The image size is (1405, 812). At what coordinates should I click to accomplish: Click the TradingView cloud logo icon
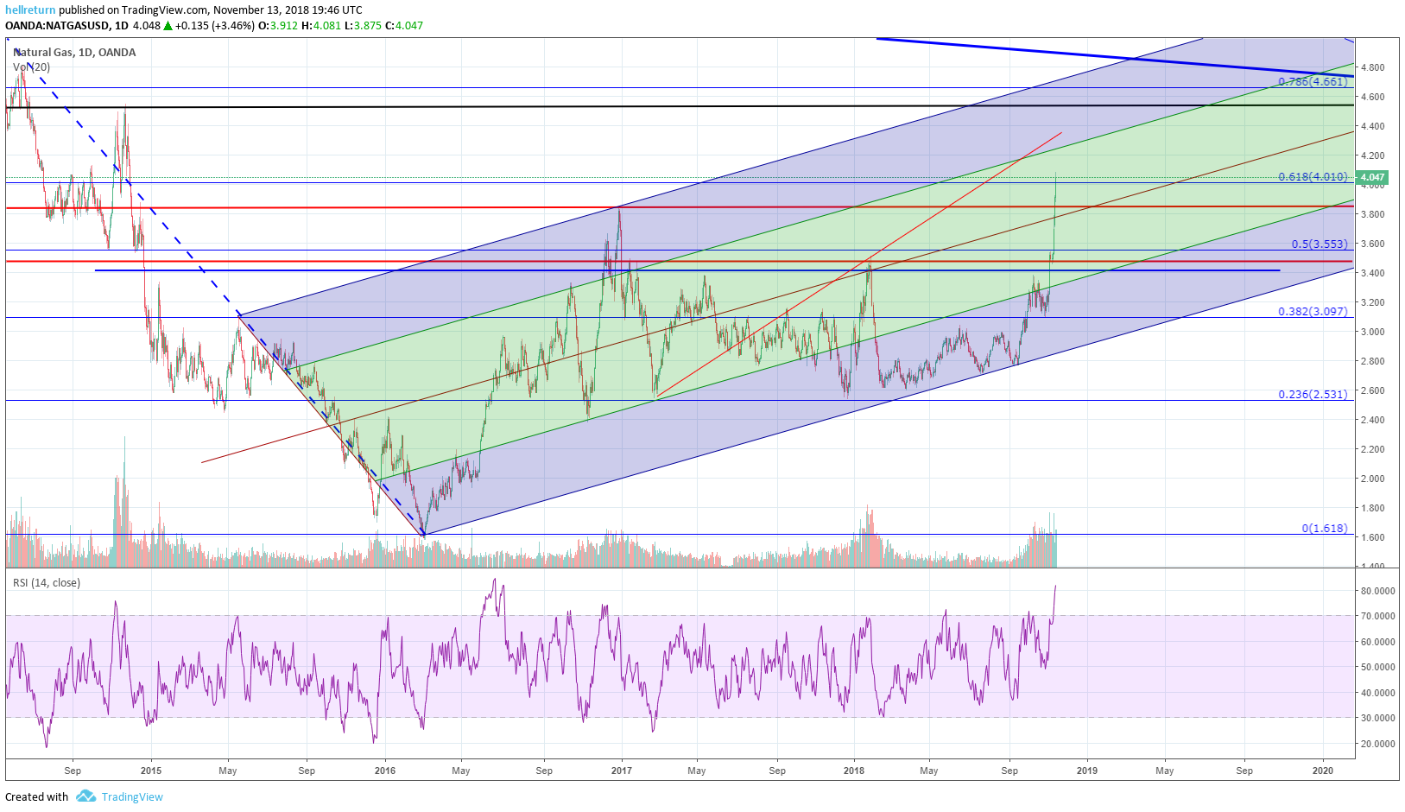pos(85,796)
